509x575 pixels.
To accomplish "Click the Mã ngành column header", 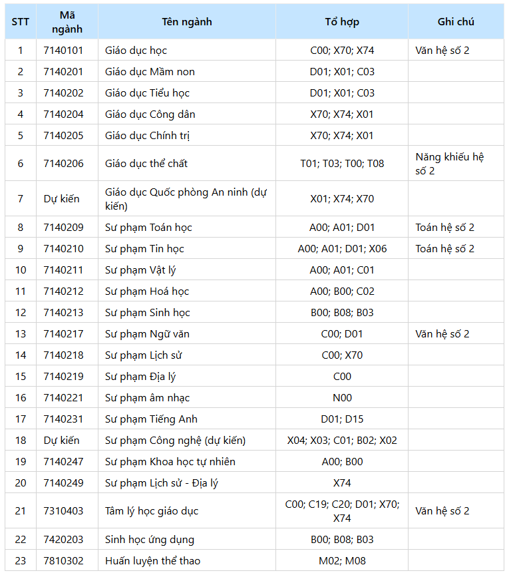I will 67,22.
